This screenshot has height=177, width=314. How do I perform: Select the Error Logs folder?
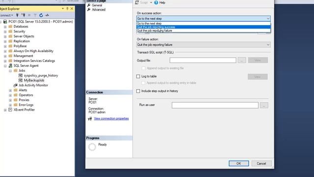point(26,105)
